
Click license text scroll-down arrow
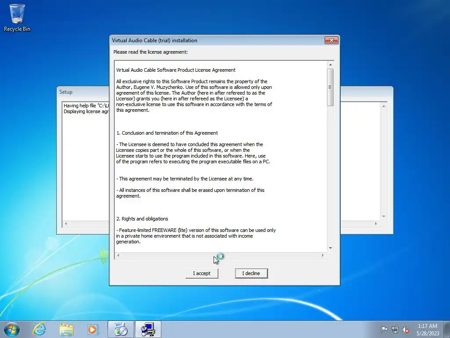(x=330, y=248)
